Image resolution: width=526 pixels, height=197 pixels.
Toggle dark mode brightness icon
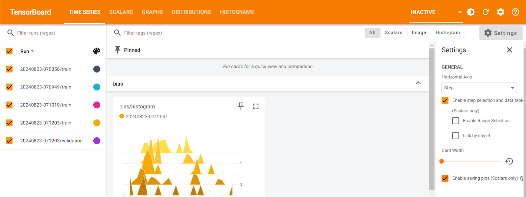471,12
